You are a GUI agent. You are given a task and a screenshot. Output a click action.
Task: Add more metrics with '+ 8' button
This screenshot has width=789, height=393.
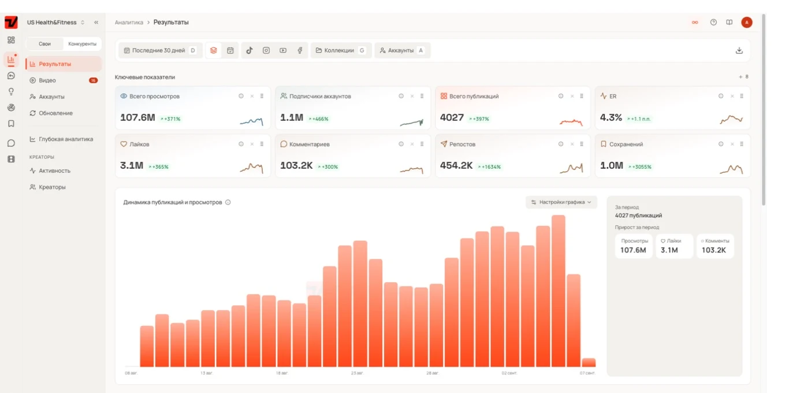[x=743, y=77]
